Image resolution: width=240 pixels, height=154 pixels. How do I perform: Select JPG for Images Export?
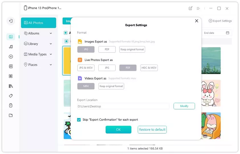(86, 50)
